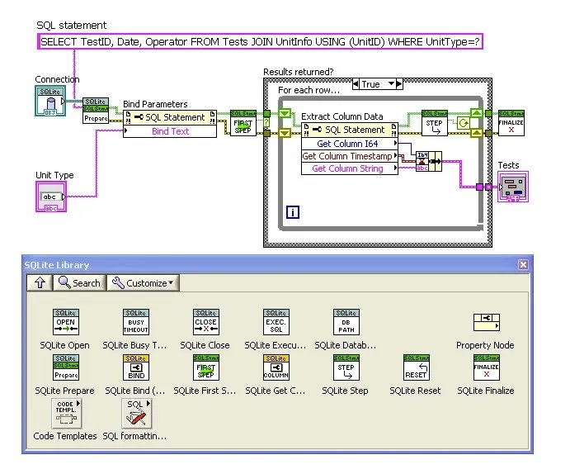Image resolution: width=570 pixels, height=469 pixels.
Task: Select the 'Extract Column Data' label
Action: tap(342, 116)
